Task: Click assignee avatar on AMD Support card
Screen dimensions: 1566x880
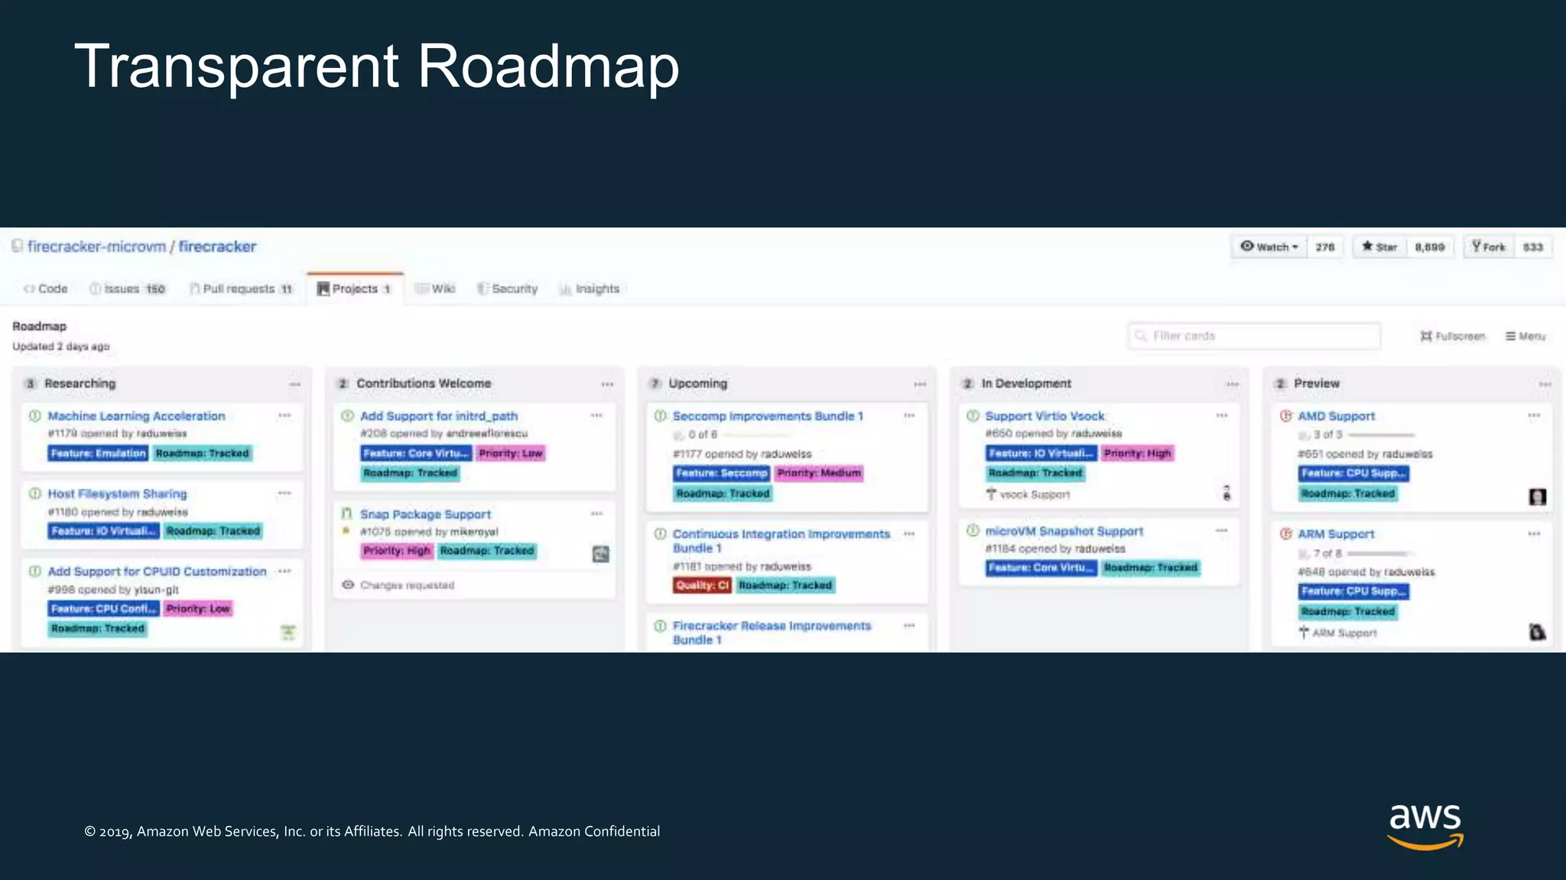Action: (1537, 497)
